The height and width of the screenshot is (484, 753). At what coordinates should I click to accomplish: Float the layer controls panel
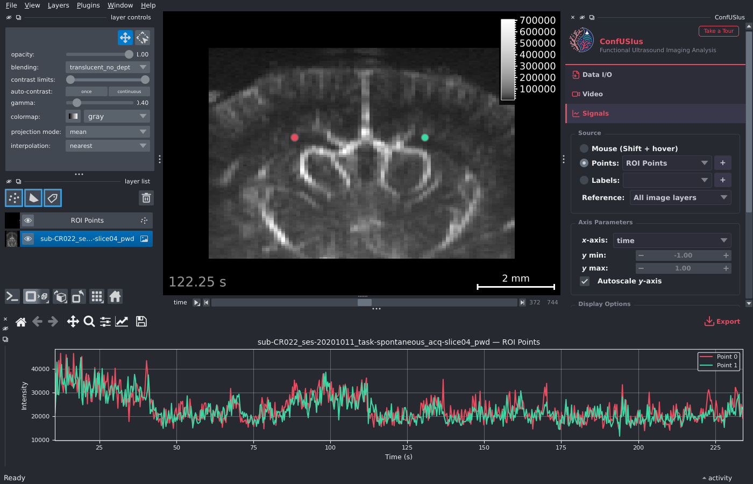pos(18,17)
